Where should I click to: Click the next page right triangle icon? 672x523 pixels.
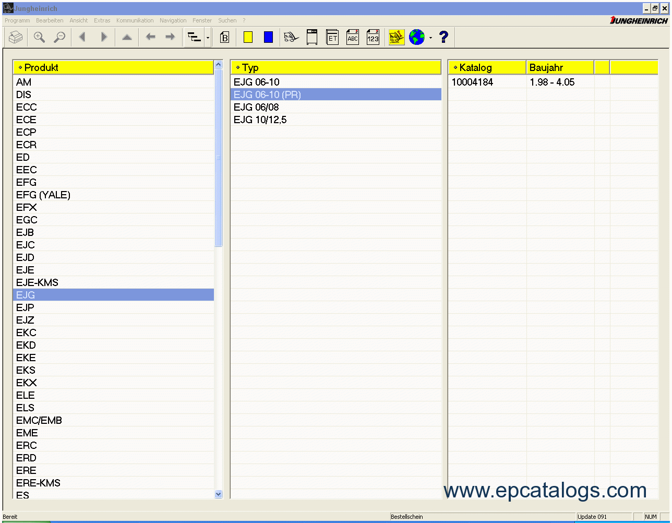coord(104,37)
